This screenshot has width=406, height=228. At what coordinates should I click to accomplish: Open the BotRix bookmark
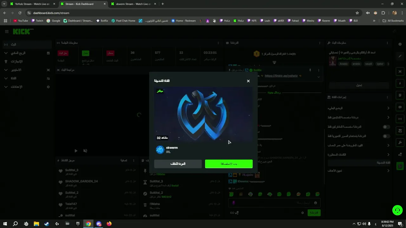[x=102, y=21]
